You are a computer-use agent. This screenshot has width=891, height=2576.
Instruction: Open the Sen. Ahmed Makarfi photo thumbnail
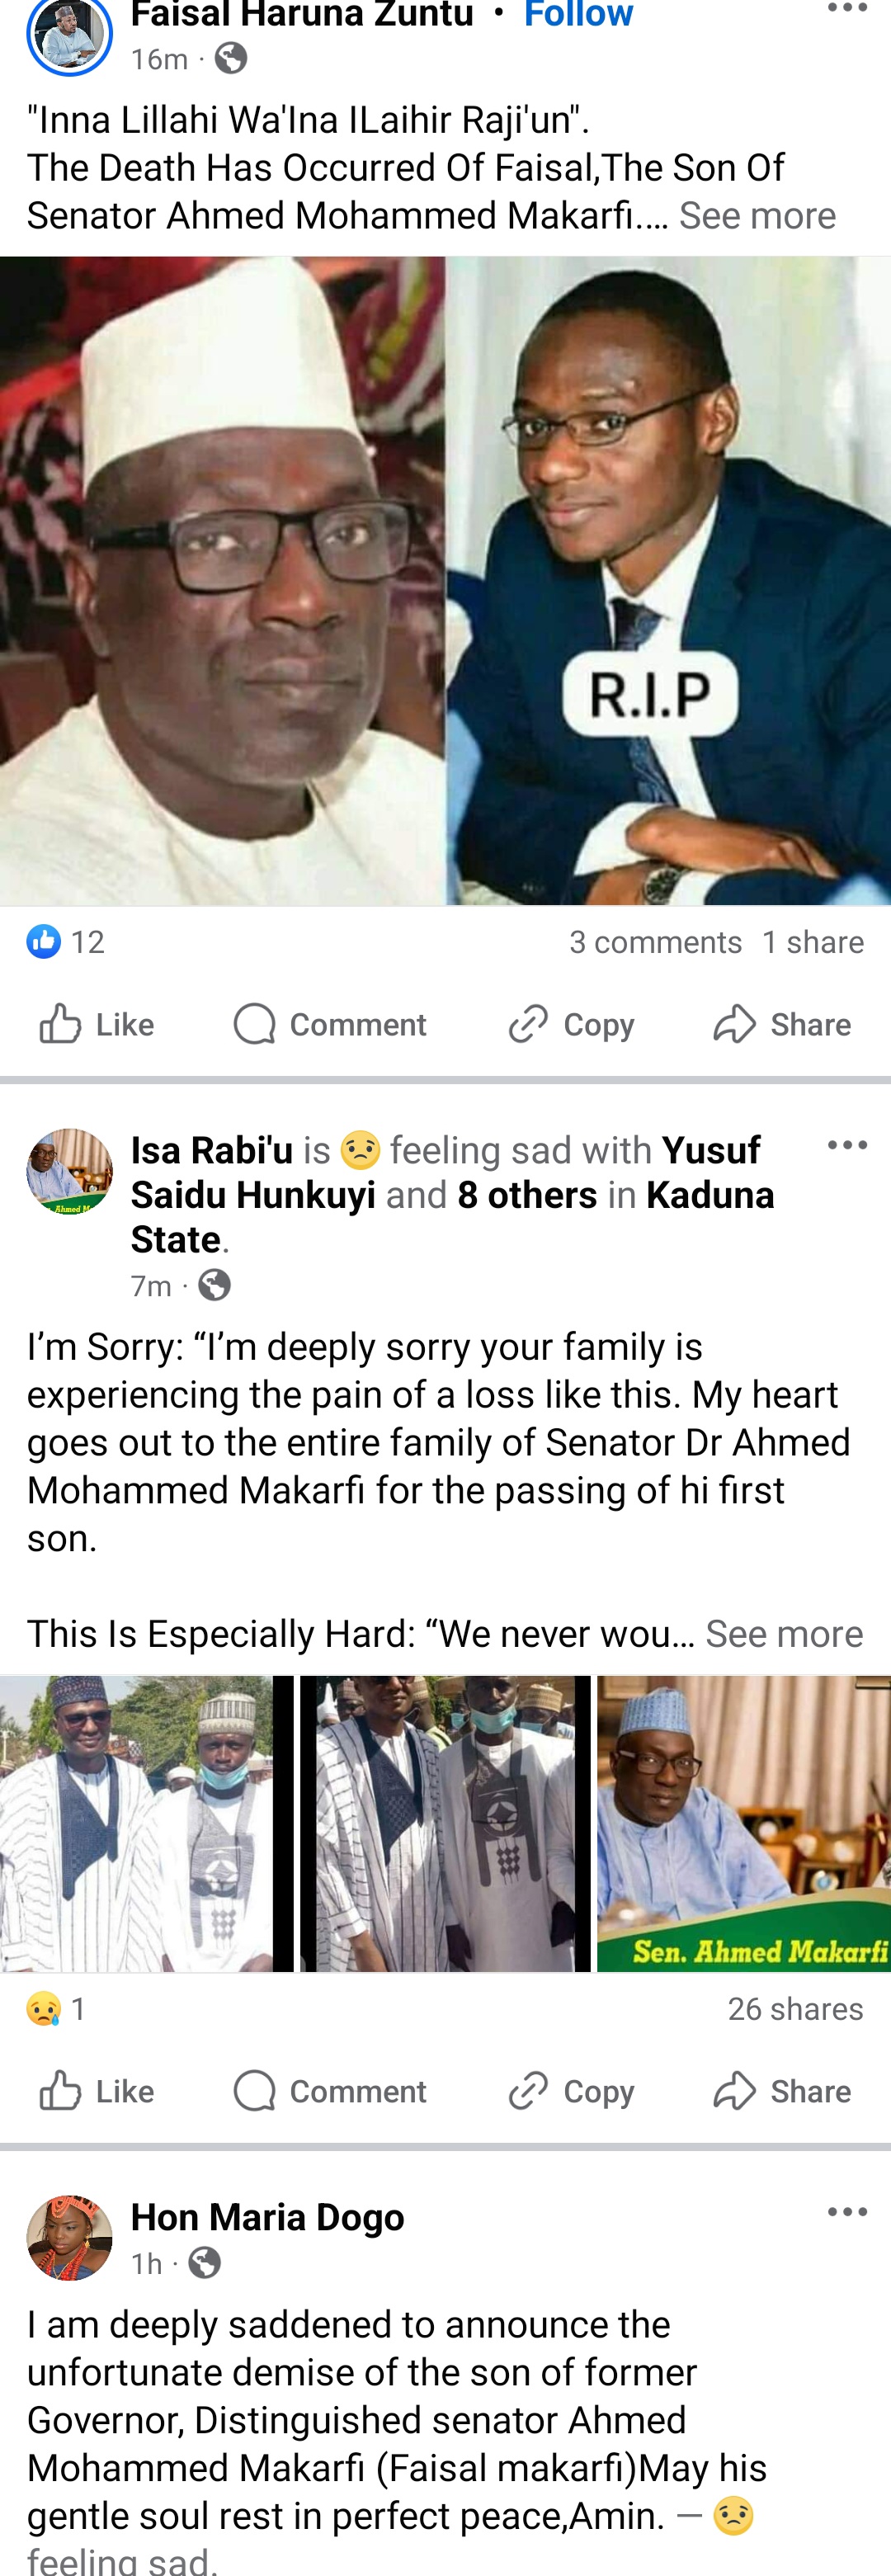pyautogui.click(x=743, y=1823)
